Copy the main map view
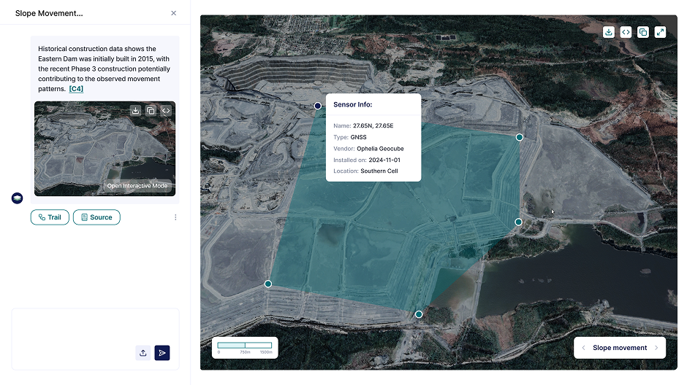This screenshot has width=687, height=385. pos(642,32)
